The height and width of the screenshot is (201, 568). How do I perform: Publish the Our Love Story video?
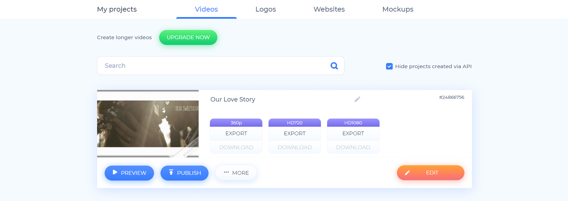(184, 173)
